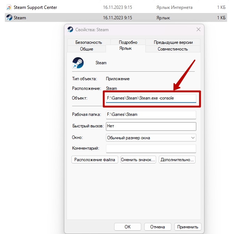Select the Ярлык tab
The image size is (229, 234).
(126, 49)
